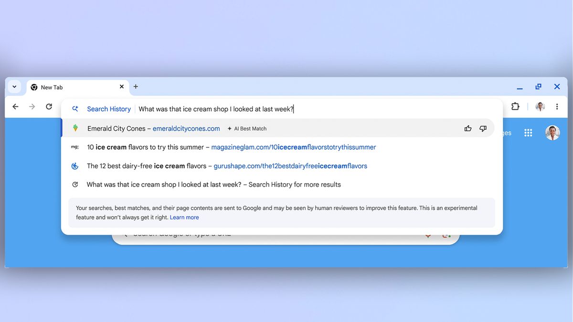Click the history clock icon on the last suggestion
The image size is (573, 322).
pos(75,184)
